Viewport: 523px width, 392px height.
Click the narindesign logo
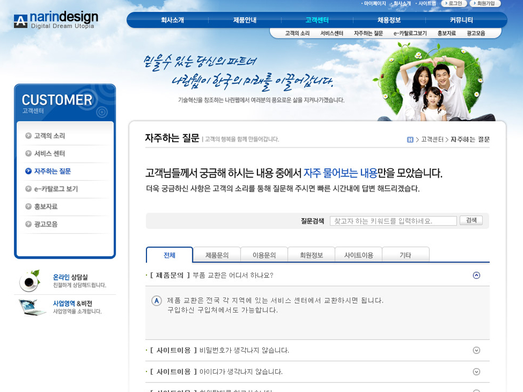click(x=55, y=20)
